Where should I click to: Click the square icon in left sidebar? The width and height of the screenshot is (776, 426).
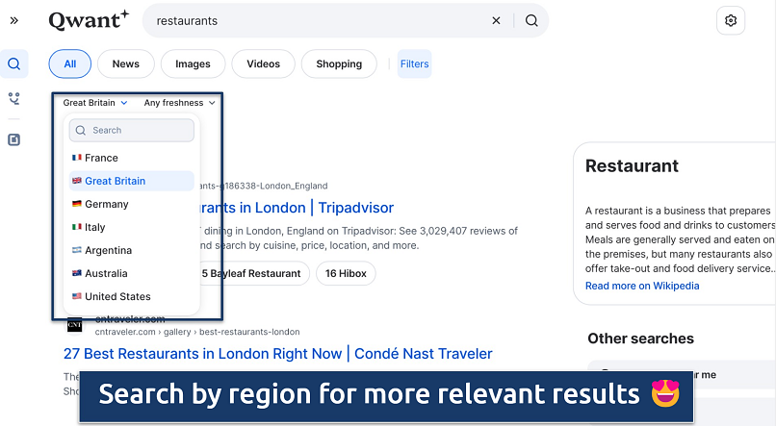pos(14,139)
